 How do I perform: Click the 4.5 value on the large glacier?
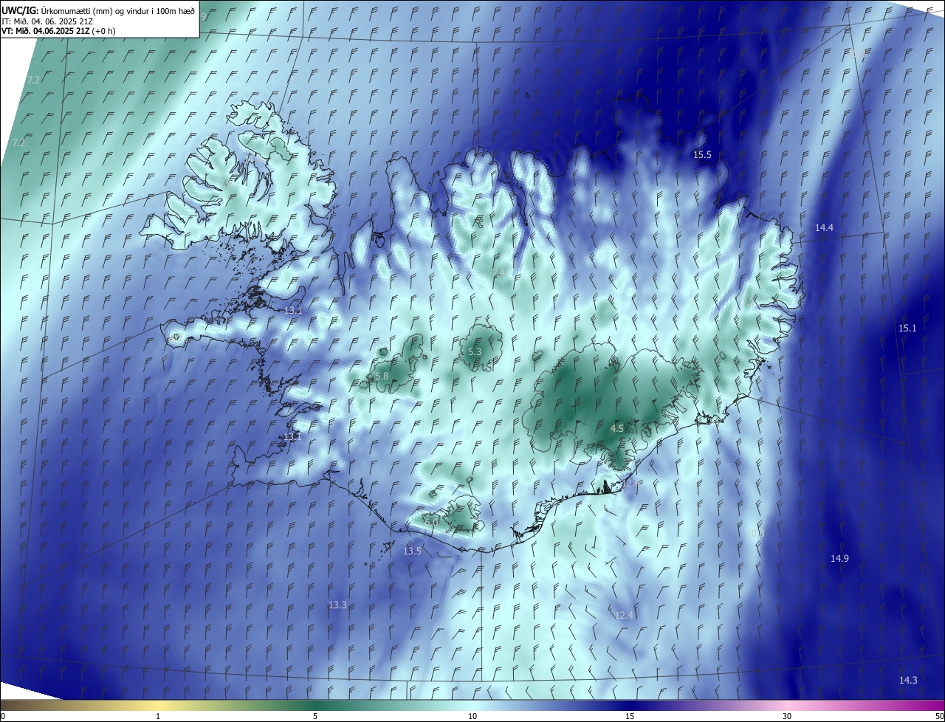[x=617, y=429]
